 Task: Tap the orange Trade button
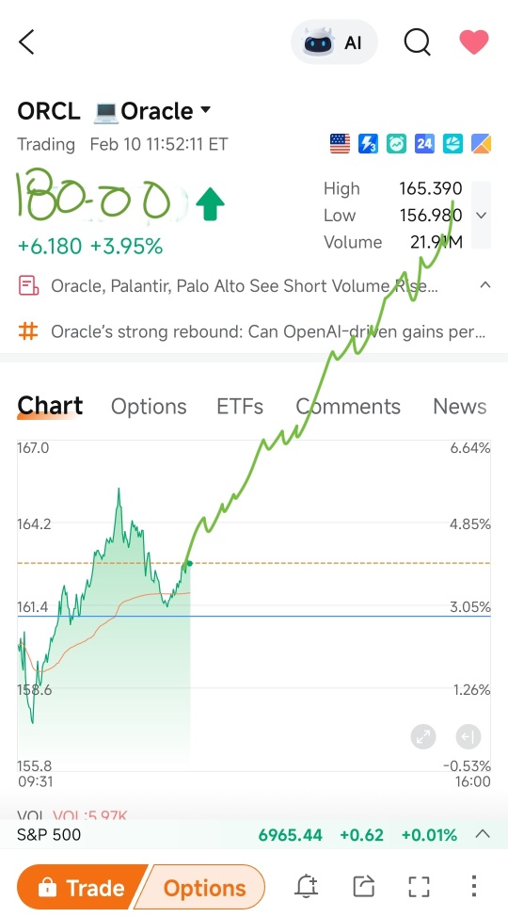pos(82,888)
